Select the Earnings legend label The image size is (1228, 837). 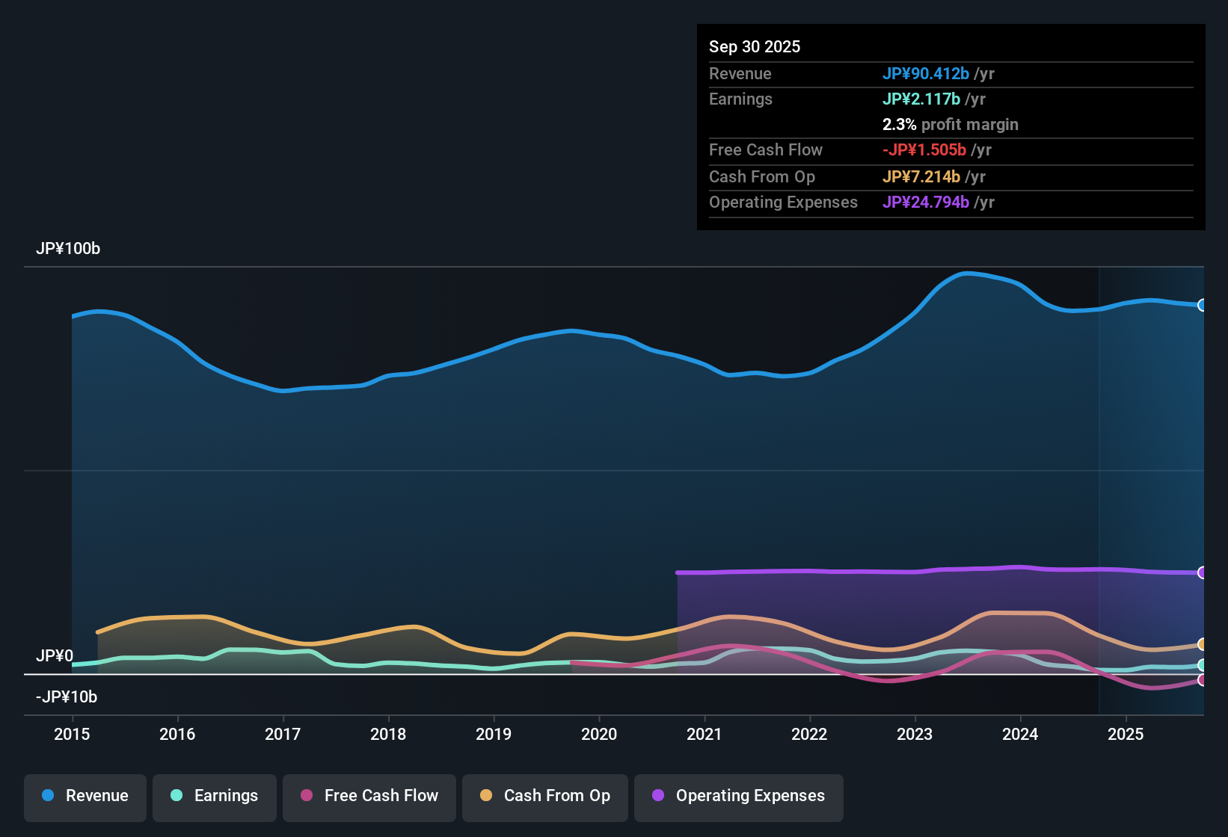pyautogui.click(x=225, y=796)
